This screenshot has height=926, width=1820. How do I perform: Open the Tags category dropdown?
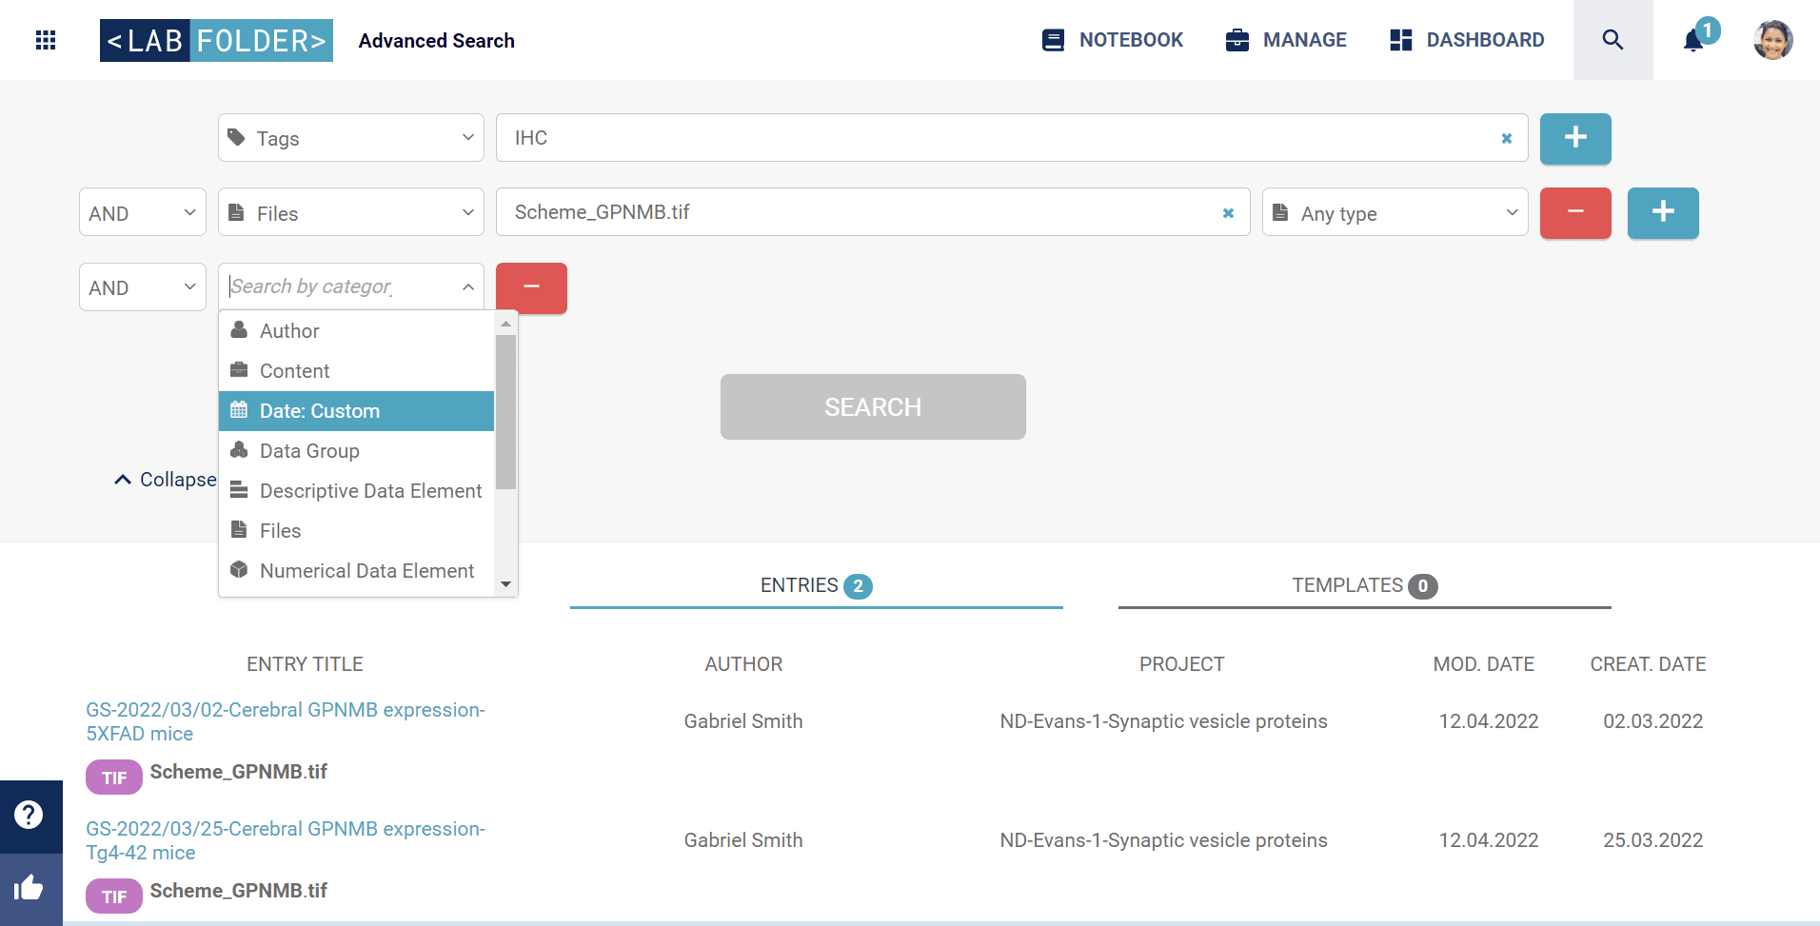coord(350,138)
